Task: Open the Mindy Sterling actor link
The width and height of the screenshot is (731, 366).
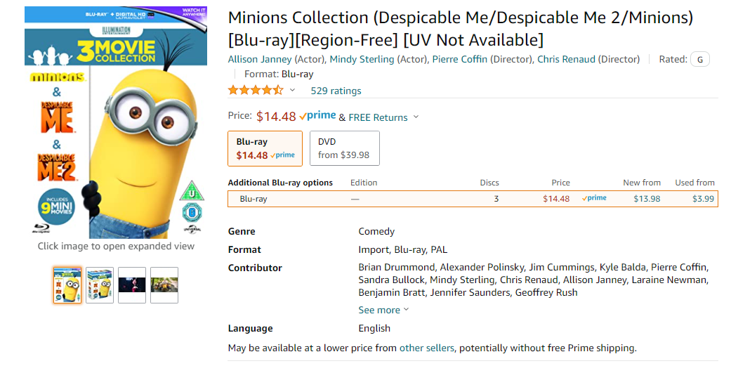Action: tap(362, 59)
